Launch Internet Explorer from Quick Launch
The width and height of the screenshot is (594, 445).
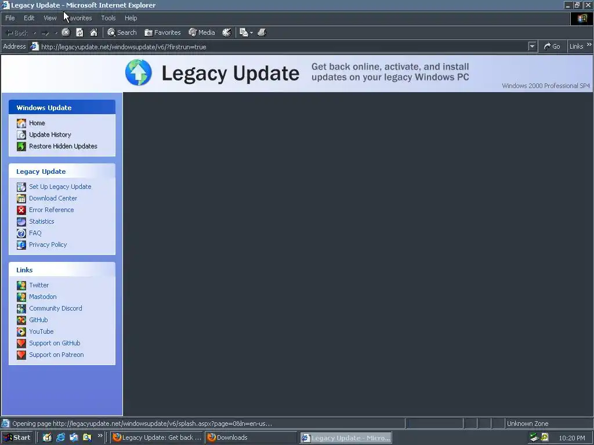click(x=60, y=437)
